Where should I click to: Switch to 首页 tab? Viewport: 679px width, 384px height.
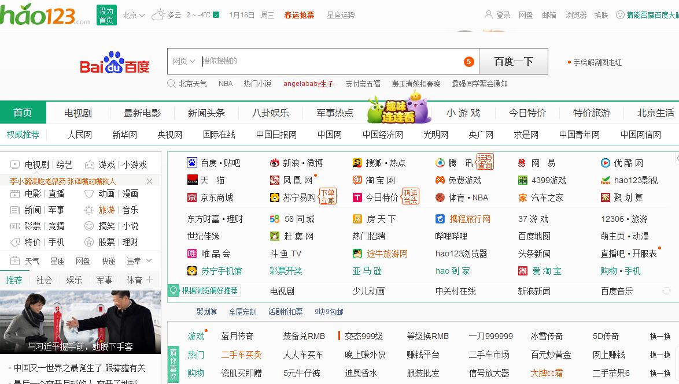pyautogui.click(x=23, y=113)
